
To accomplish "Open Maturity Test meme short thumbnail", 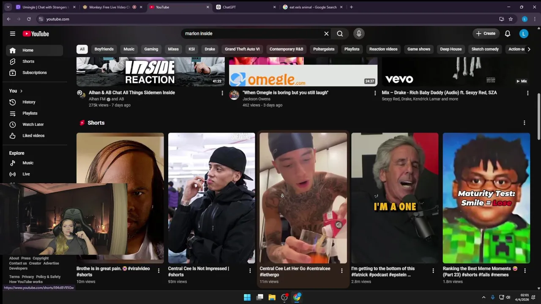I will [x=486, y=198].
